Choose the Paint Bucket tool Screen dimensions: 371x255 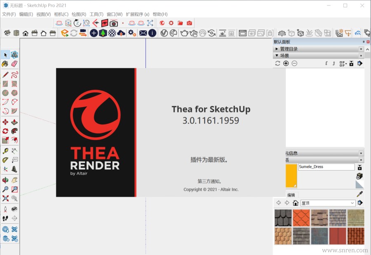[5, 64]
